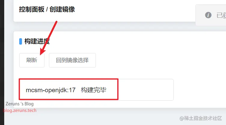Click the 构建进度 section heading
The width and height of the screenshot is (226, 125).
pyautogui.click(x=37, y=41)
